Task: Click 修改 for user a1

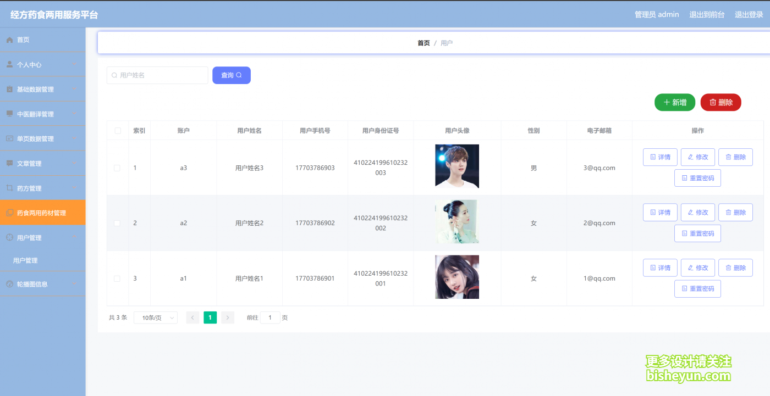Action: pos(698,268)
